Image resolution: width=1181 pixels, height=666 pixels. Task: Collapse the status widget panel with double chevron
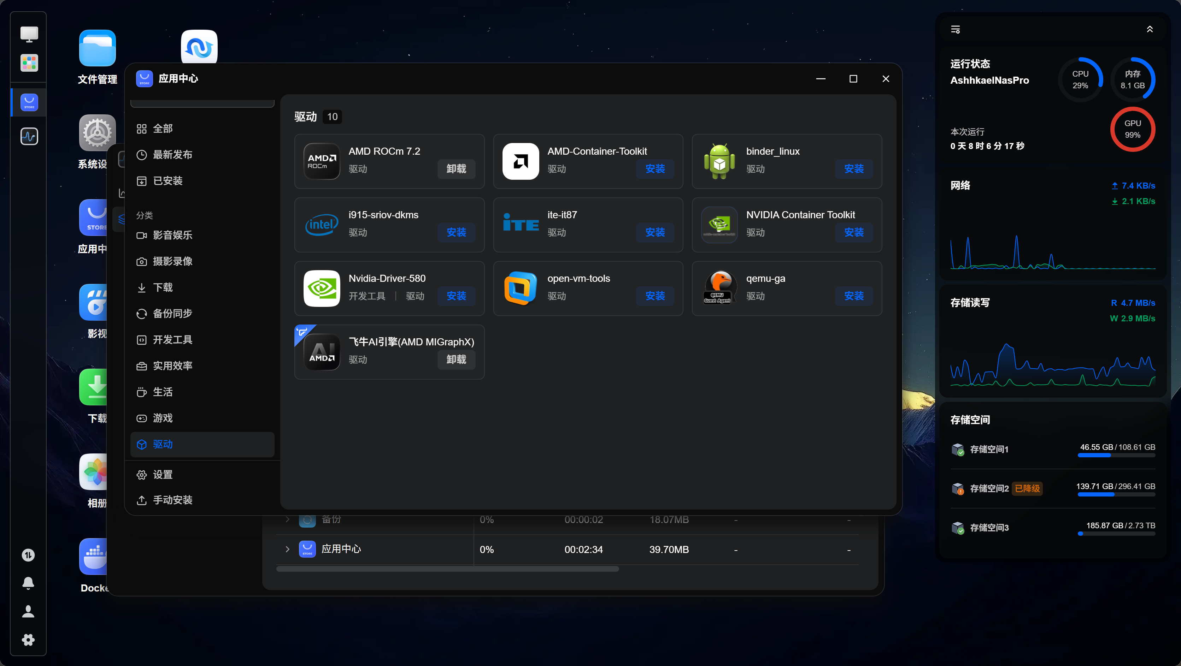1150,29
